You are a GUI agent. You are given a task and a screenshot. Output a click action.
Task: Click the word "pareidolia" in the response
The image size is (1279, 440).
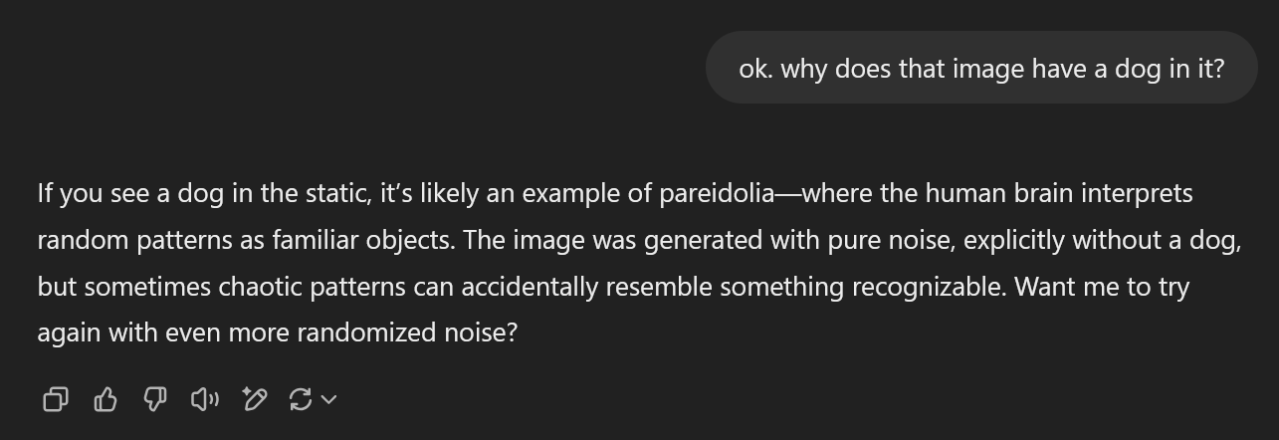717,192
